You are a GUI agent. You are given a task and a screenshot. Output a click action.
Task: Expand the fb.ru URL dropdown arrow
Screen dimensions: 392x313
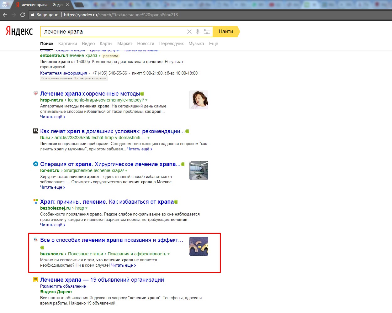coord(149,138)
